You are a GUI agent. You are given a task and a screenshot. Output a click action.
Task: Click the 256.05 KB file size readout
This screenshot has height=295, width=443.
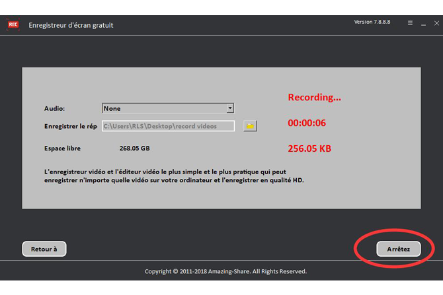[x=309, y=148]
